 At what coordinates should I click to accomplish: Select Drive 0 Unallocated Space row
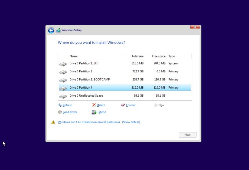(125, 96)
